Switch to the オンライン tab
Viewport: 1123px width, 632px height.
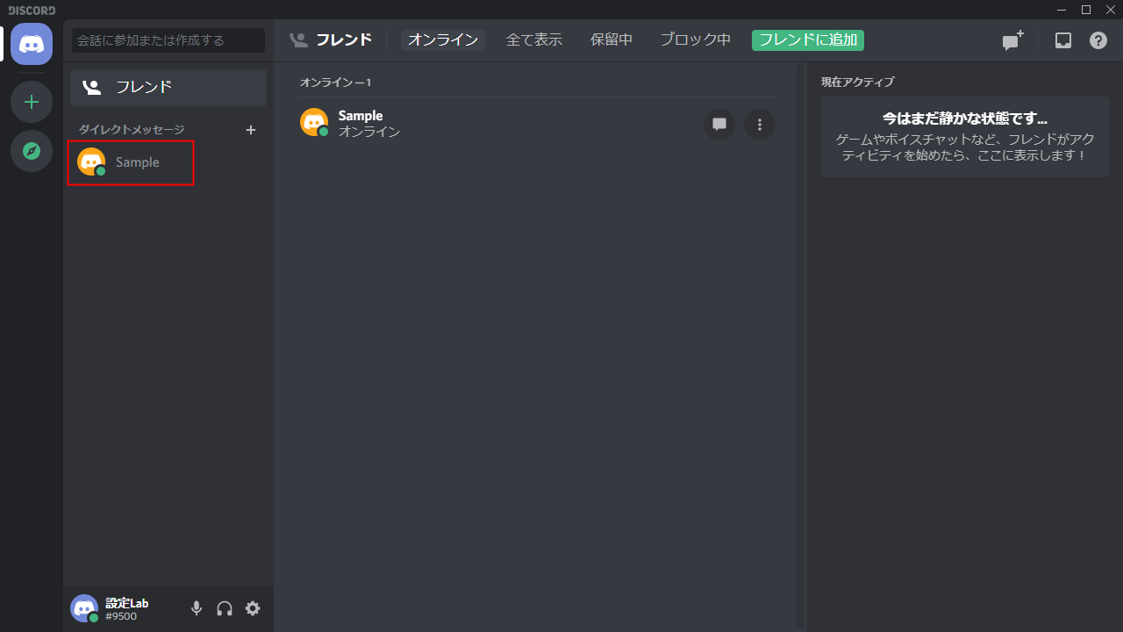pyautogui.click(x=443, y=39)
